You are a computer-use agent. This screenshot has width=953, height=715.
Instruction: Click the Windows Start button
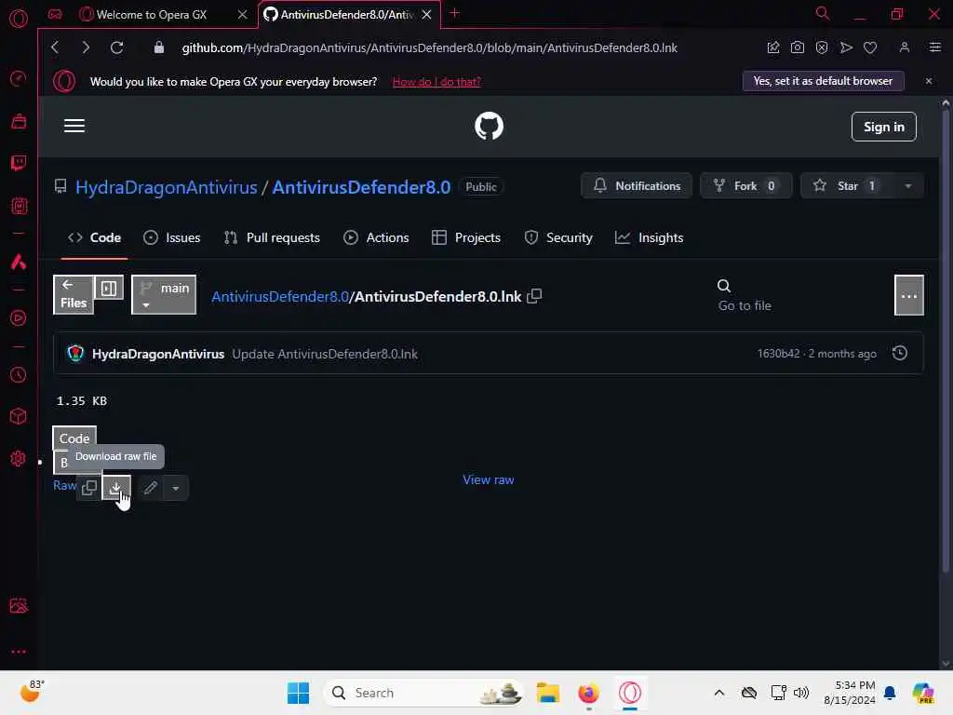298,693
